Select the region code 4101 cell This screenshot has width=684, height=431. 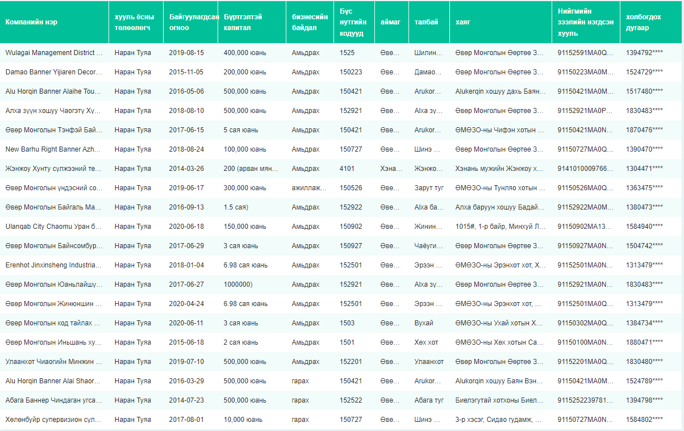point(347,169)
